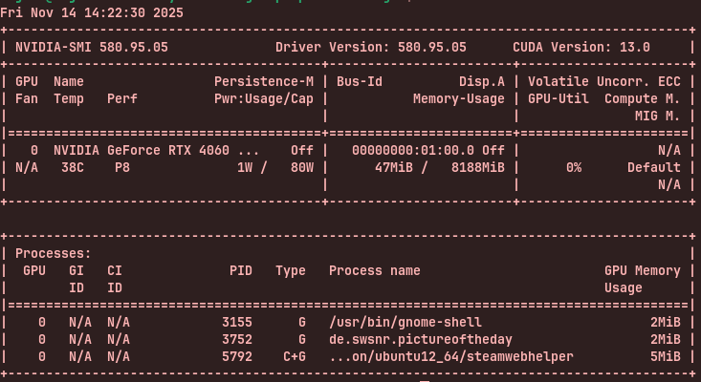Click the GPU name NVIDIA GeForce RTX 4060
This screenshot has height=382, width=701.
(156, 150)
